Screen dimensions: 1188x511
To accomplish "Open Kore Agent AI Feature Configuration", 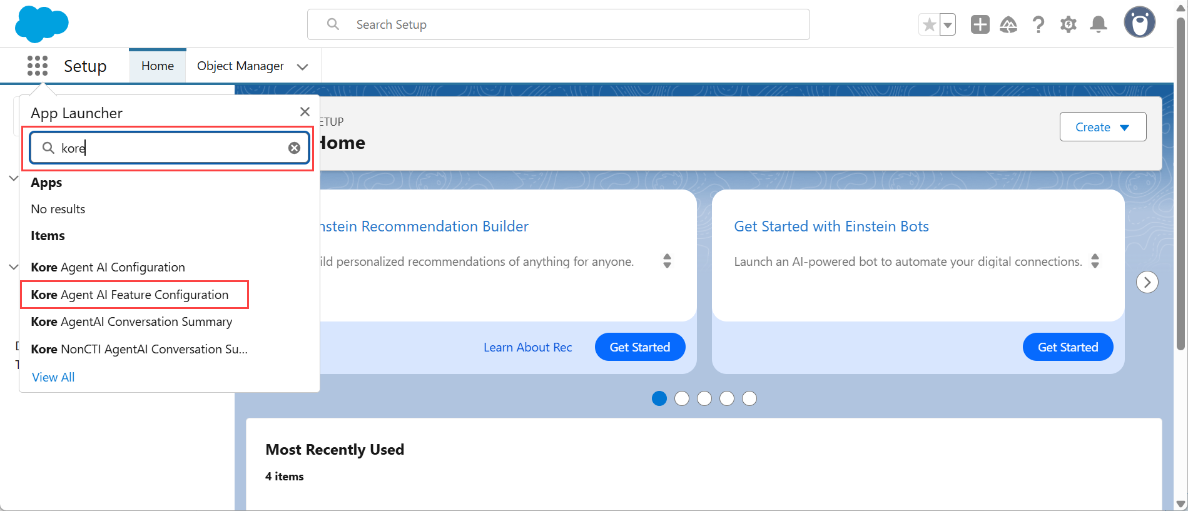I will (129, 295).
